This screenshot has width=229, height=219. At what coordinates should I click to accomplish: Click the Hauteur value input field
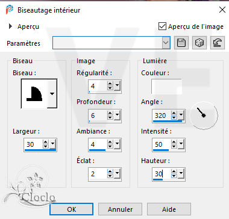162,174
